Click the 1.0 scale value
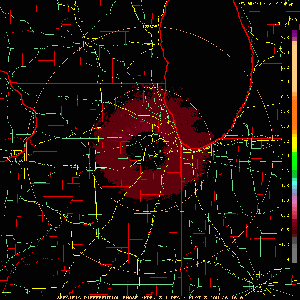Viewport: 300px width, 300px height. pyautogui.click(x=285, y=200)
